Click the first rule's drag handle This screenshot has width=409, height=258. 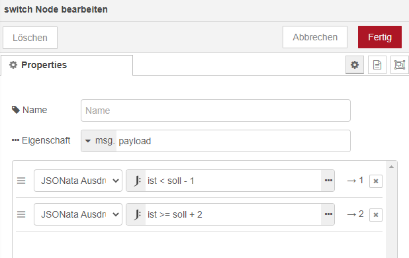[21, 181]
